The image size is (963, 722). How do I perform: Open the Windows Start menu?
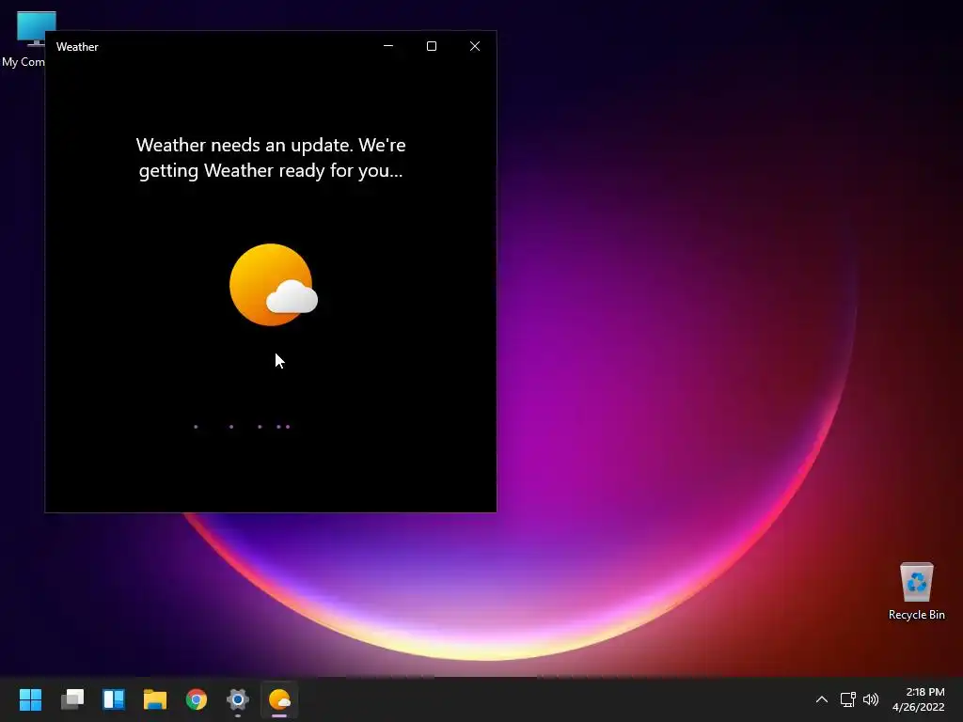[30, 699]
